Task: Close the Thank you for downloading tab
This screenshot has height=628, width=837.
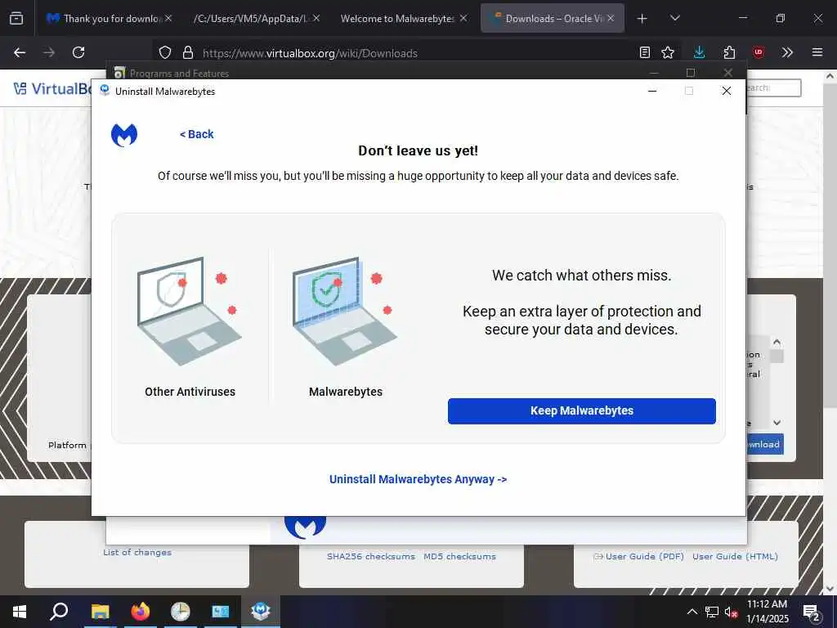Action: (x=168, y=18)
